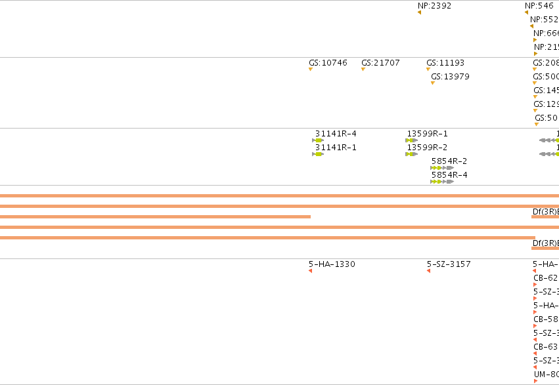
Task: Open the 5-HA-1330 feature label
Action: point(332,264)
